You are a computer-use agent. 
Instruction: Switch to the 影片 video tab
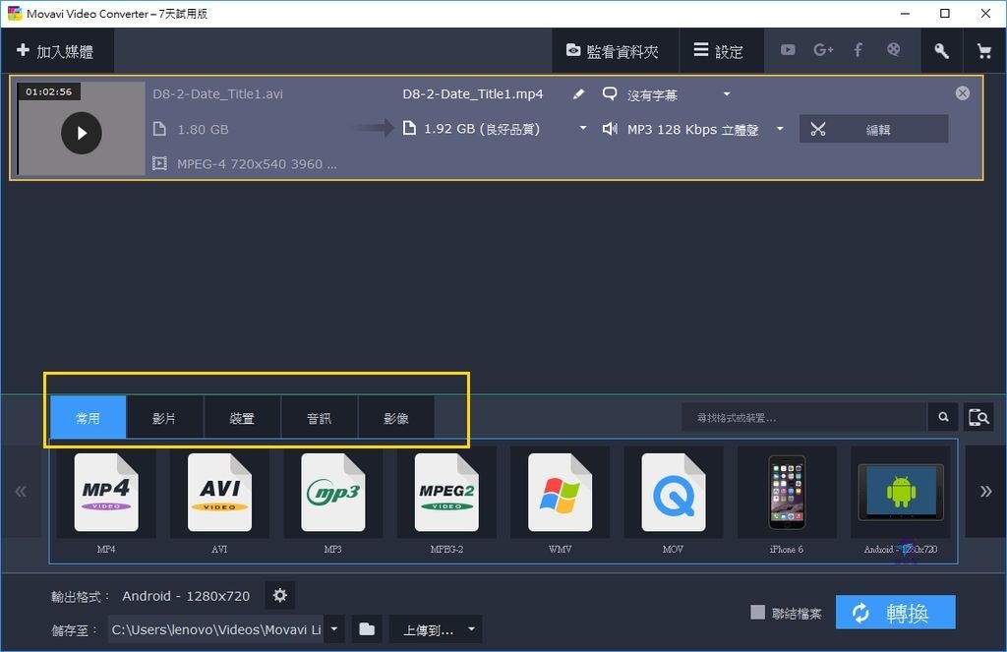click(164, 418)
